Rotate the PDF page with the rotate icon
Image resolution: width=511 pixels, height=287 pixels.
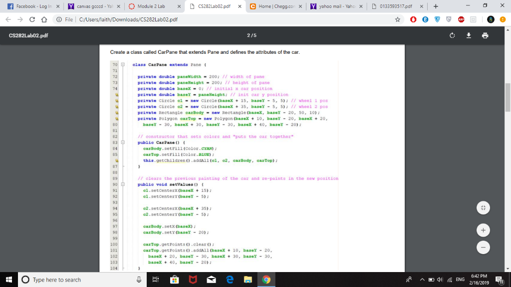[452, 35]
